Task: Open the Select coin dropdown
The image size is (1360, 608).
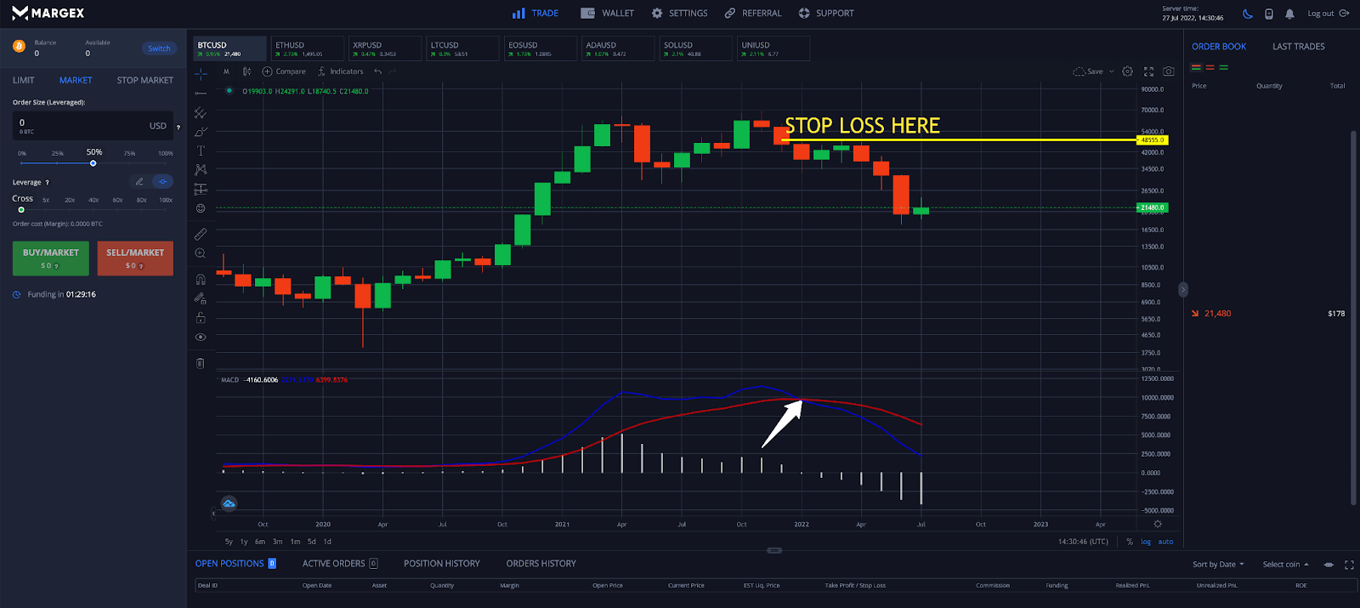Action: (x=1285, y=565)
